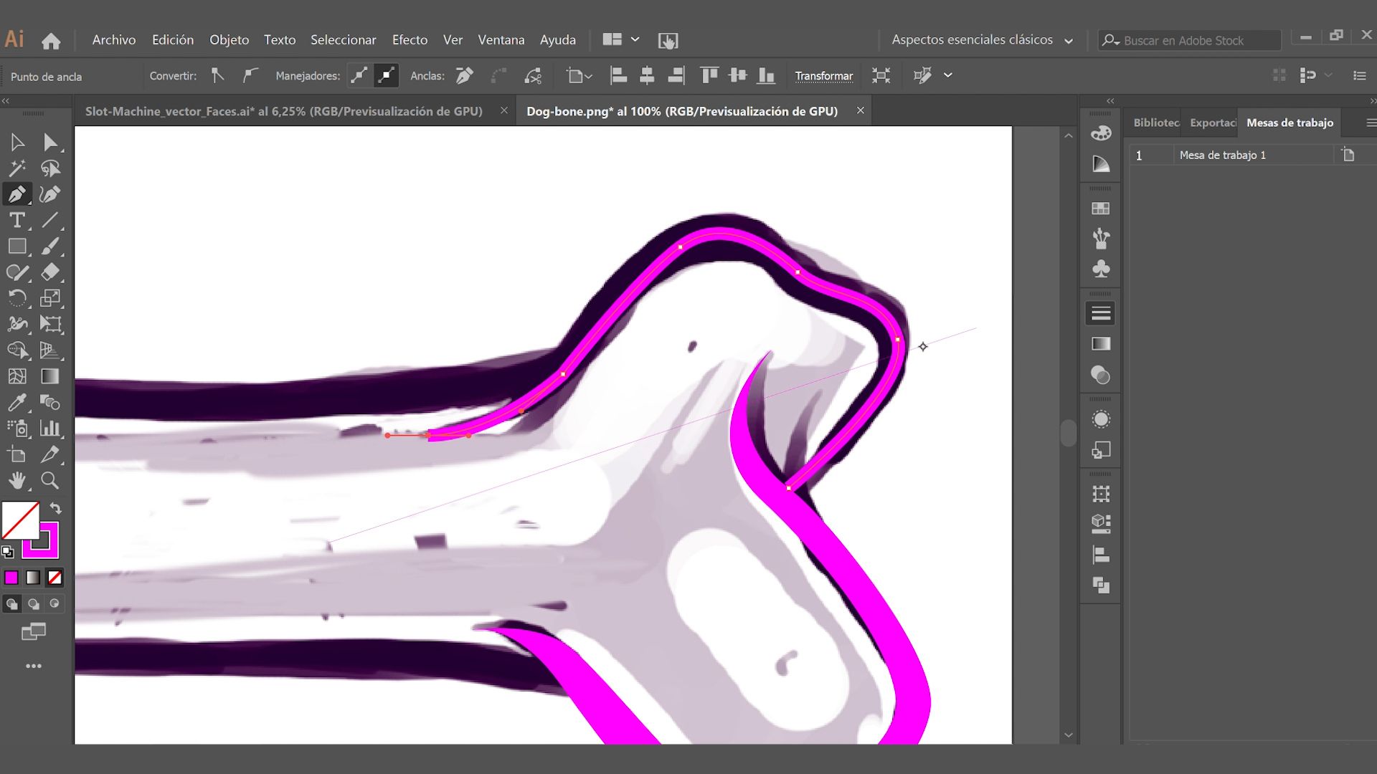Viewport: 1377px width, 774px height.
Task: Select the Selection tool arrow
Action: (x=17, y=143)
